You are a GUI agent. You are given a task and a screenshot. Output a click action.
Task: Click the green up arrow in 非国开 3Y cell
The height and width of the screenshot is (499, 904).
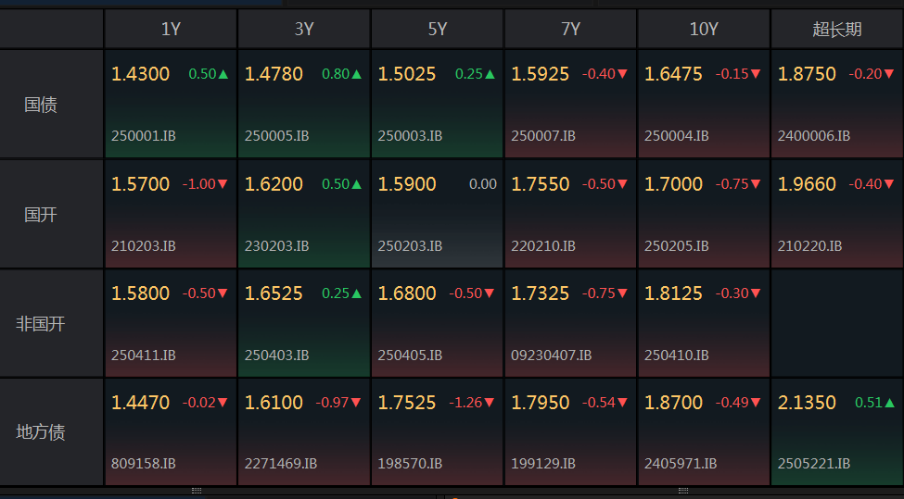pos(356,293)
